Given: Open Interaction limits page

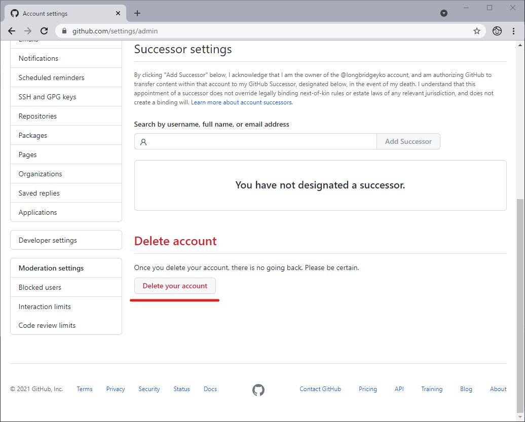Looking at the screenshot, I should click(66, 306).
